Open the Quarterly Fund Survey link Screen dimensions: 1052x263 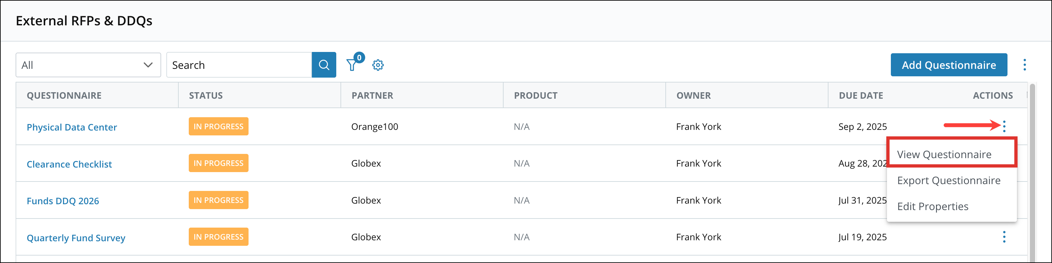pyautogui.click(x=76, y=238)
